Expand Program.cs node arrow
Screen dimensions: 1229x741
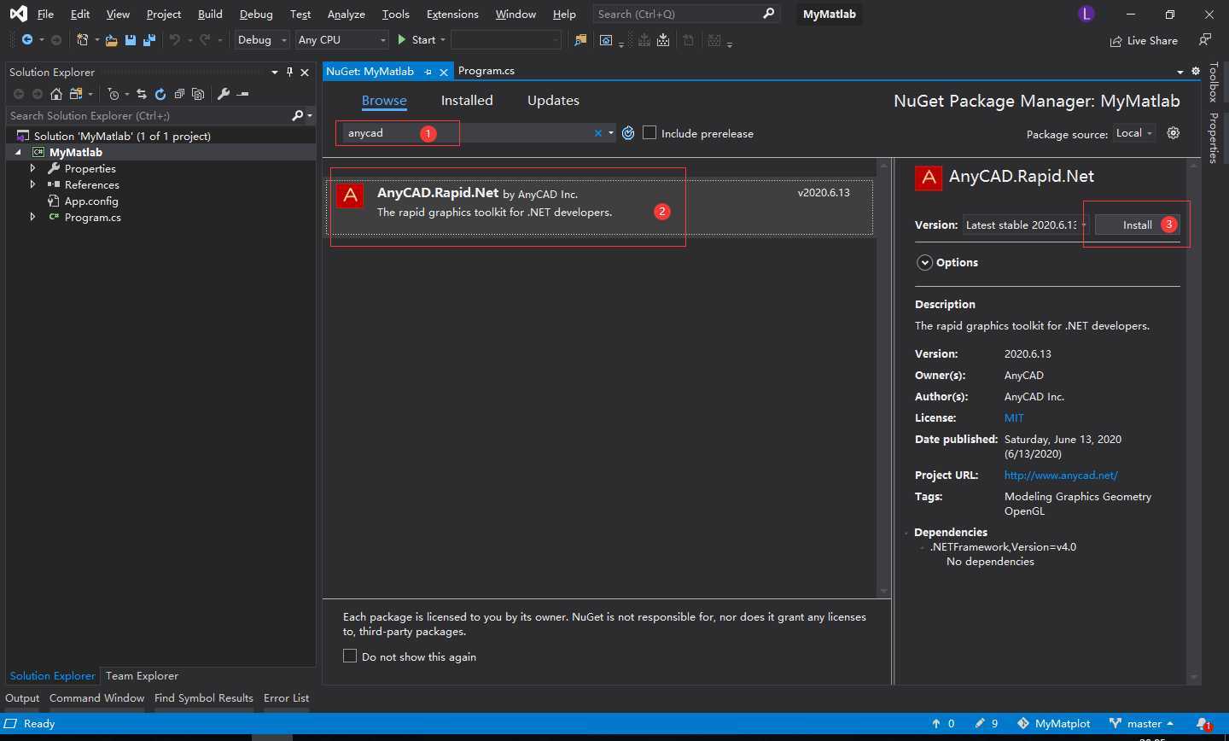click(33, 217)
